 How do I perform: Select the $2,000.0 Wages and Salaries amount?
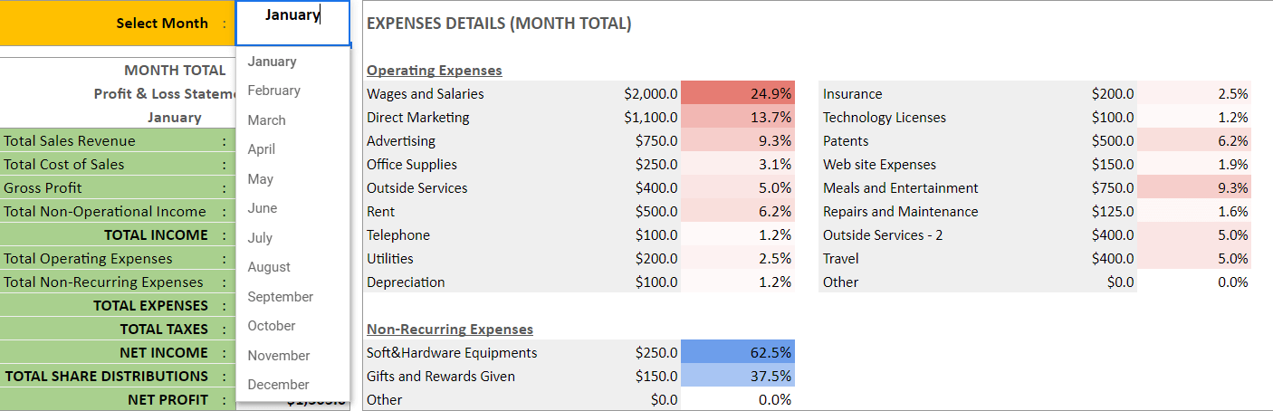click(651, 94)
